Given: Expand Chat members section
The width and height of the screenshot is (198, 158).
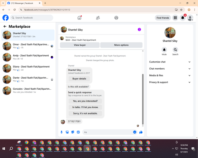Looking at the screenshot, I should (x=170, y=69).
